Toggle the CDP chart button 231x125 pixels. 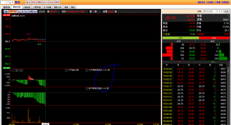pos(35,12)
